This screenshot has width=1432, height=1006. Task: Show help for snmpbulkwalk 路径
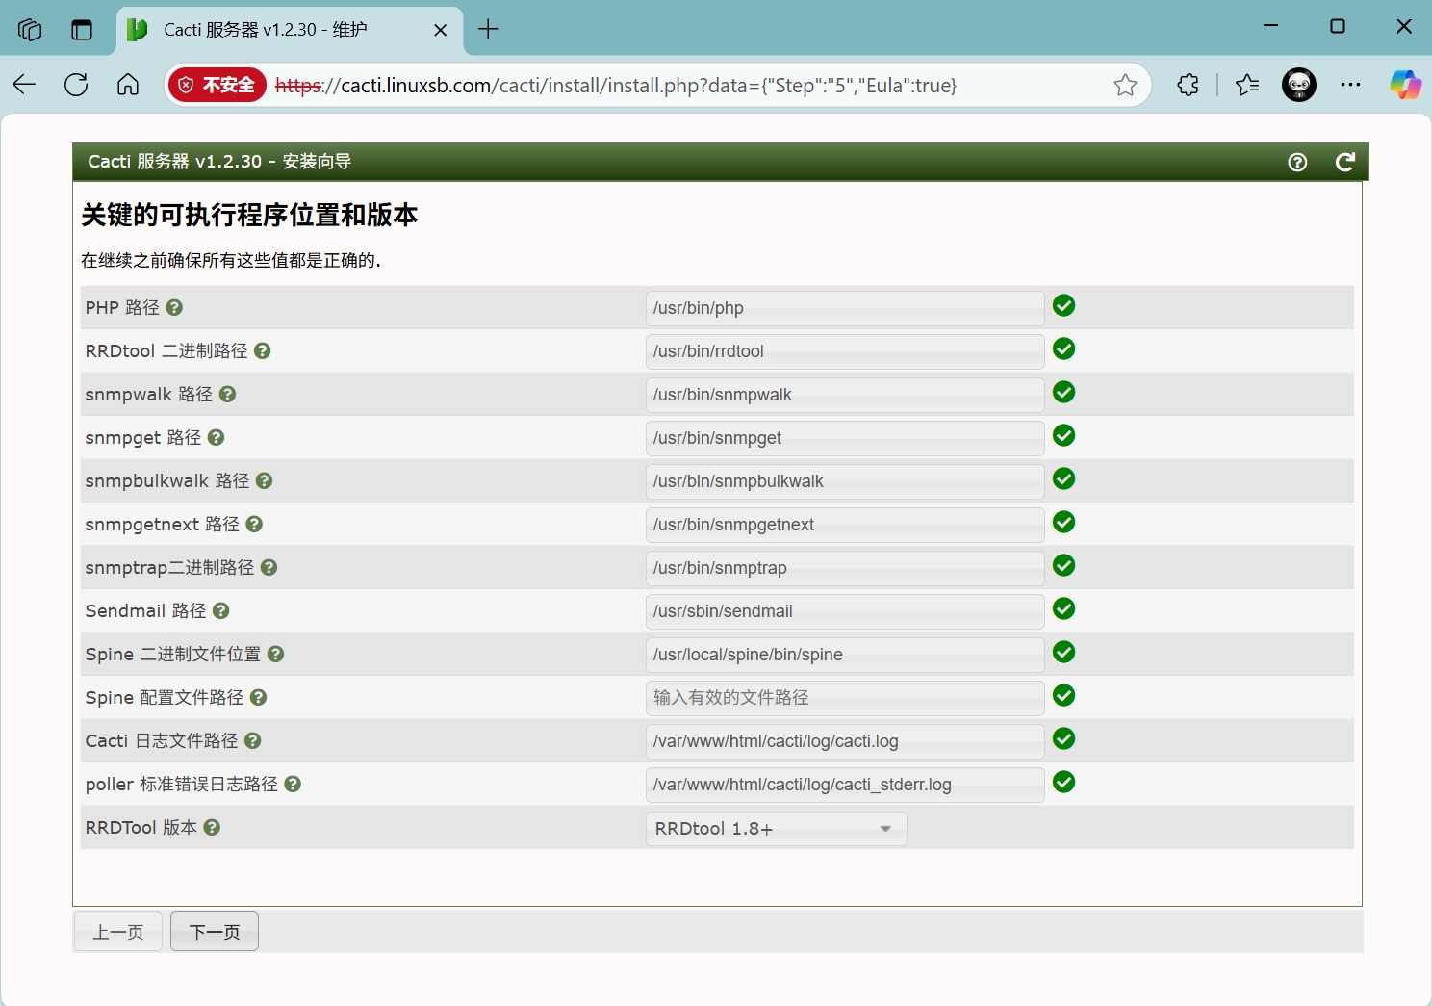click(264, 480)
